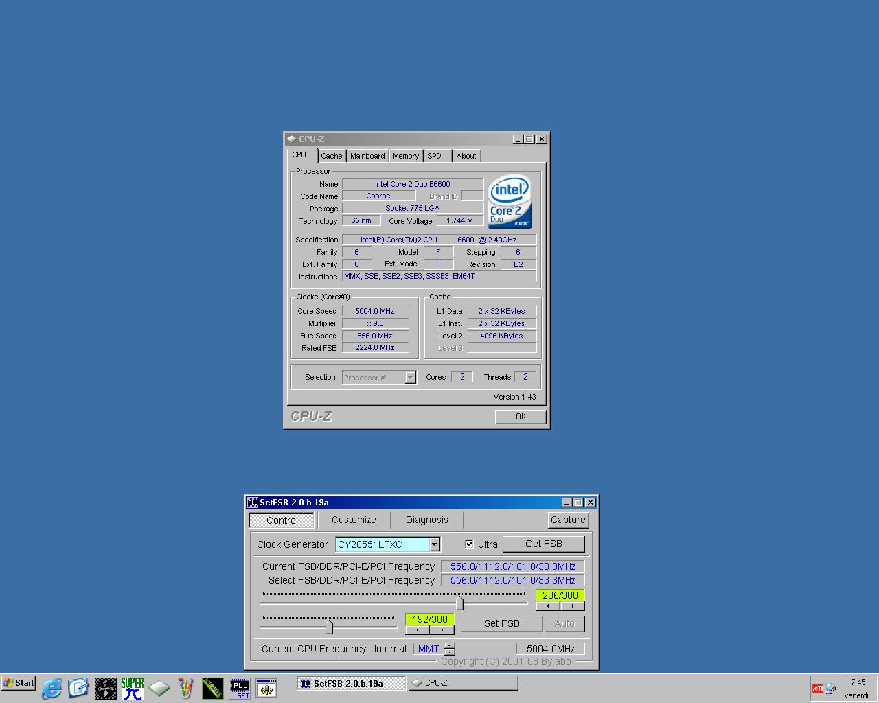
Task: Click the Technology 65 nm value
Action: pos(361,221)
